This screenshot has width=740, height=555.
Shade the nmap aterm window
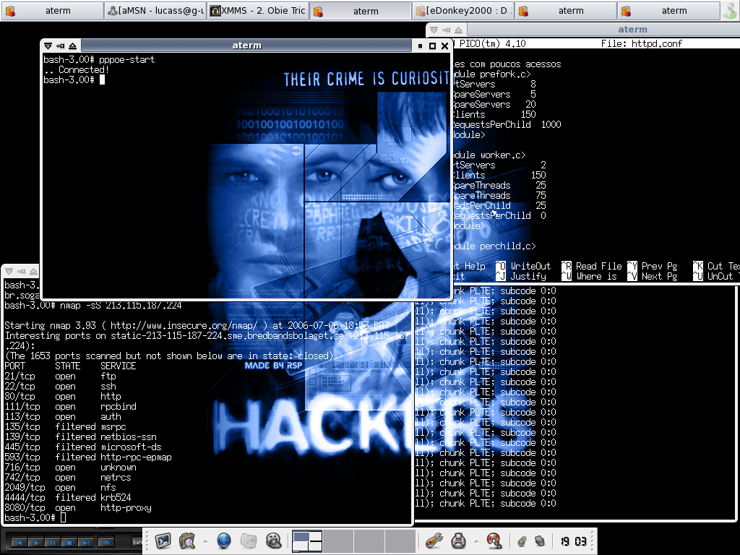[33, 272]
